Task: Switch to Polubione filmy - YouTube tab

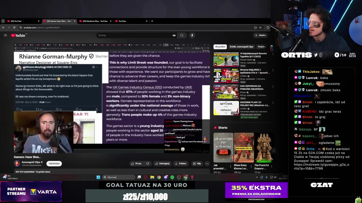Action: 95,21
